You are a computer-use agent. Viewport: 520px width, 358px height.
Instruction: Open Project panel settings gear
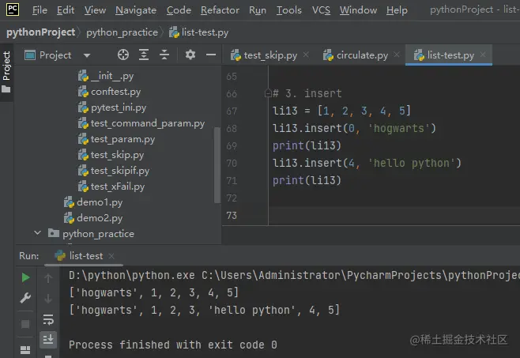190,55
